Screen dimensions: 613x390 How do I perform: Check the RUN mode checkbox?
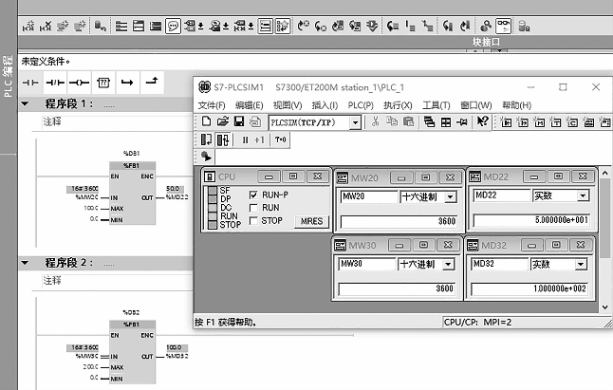[253, 208]
